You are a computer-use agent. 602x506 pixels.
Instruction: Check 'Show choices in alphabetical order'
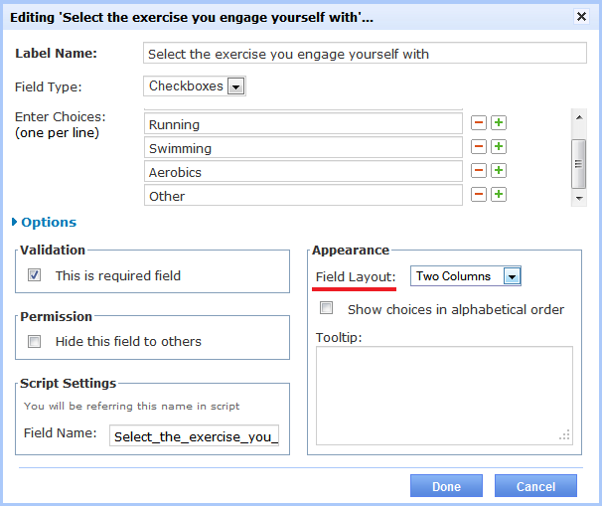coord(327,309)
